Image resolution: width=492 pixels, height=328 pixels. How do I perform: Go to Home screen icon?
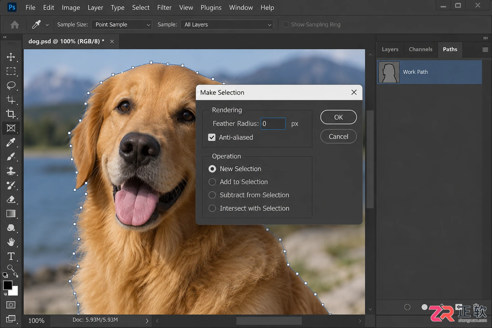click(15, 25)
